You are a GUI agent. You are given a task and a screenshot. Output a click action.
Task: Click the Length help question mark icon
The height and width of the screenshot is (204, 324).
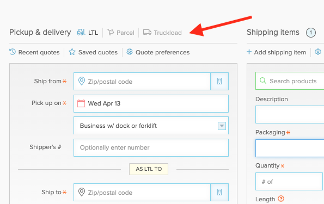(x=281, y=199)
